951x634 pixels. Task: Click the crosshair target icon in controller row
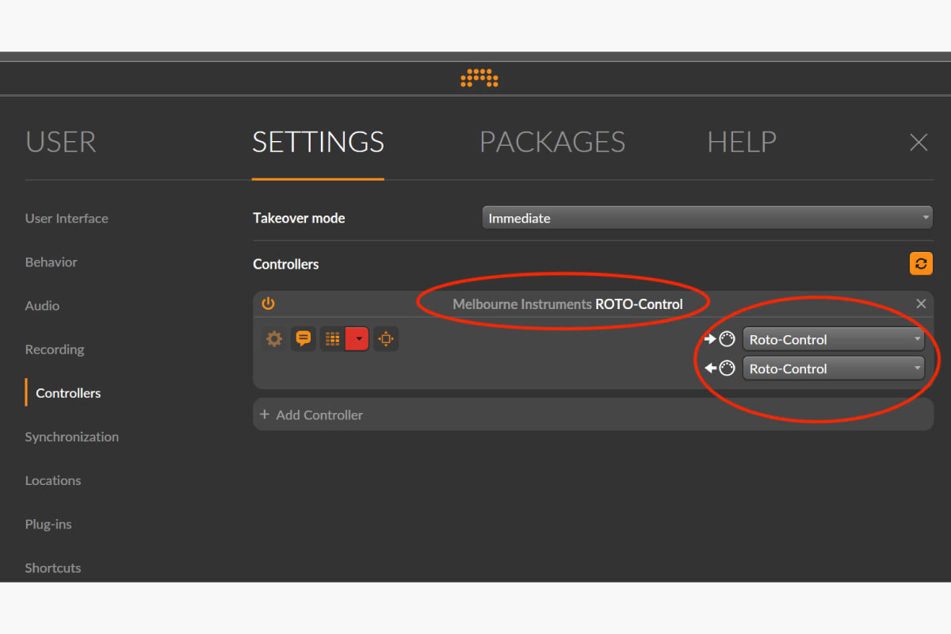[x=386, y=339]
